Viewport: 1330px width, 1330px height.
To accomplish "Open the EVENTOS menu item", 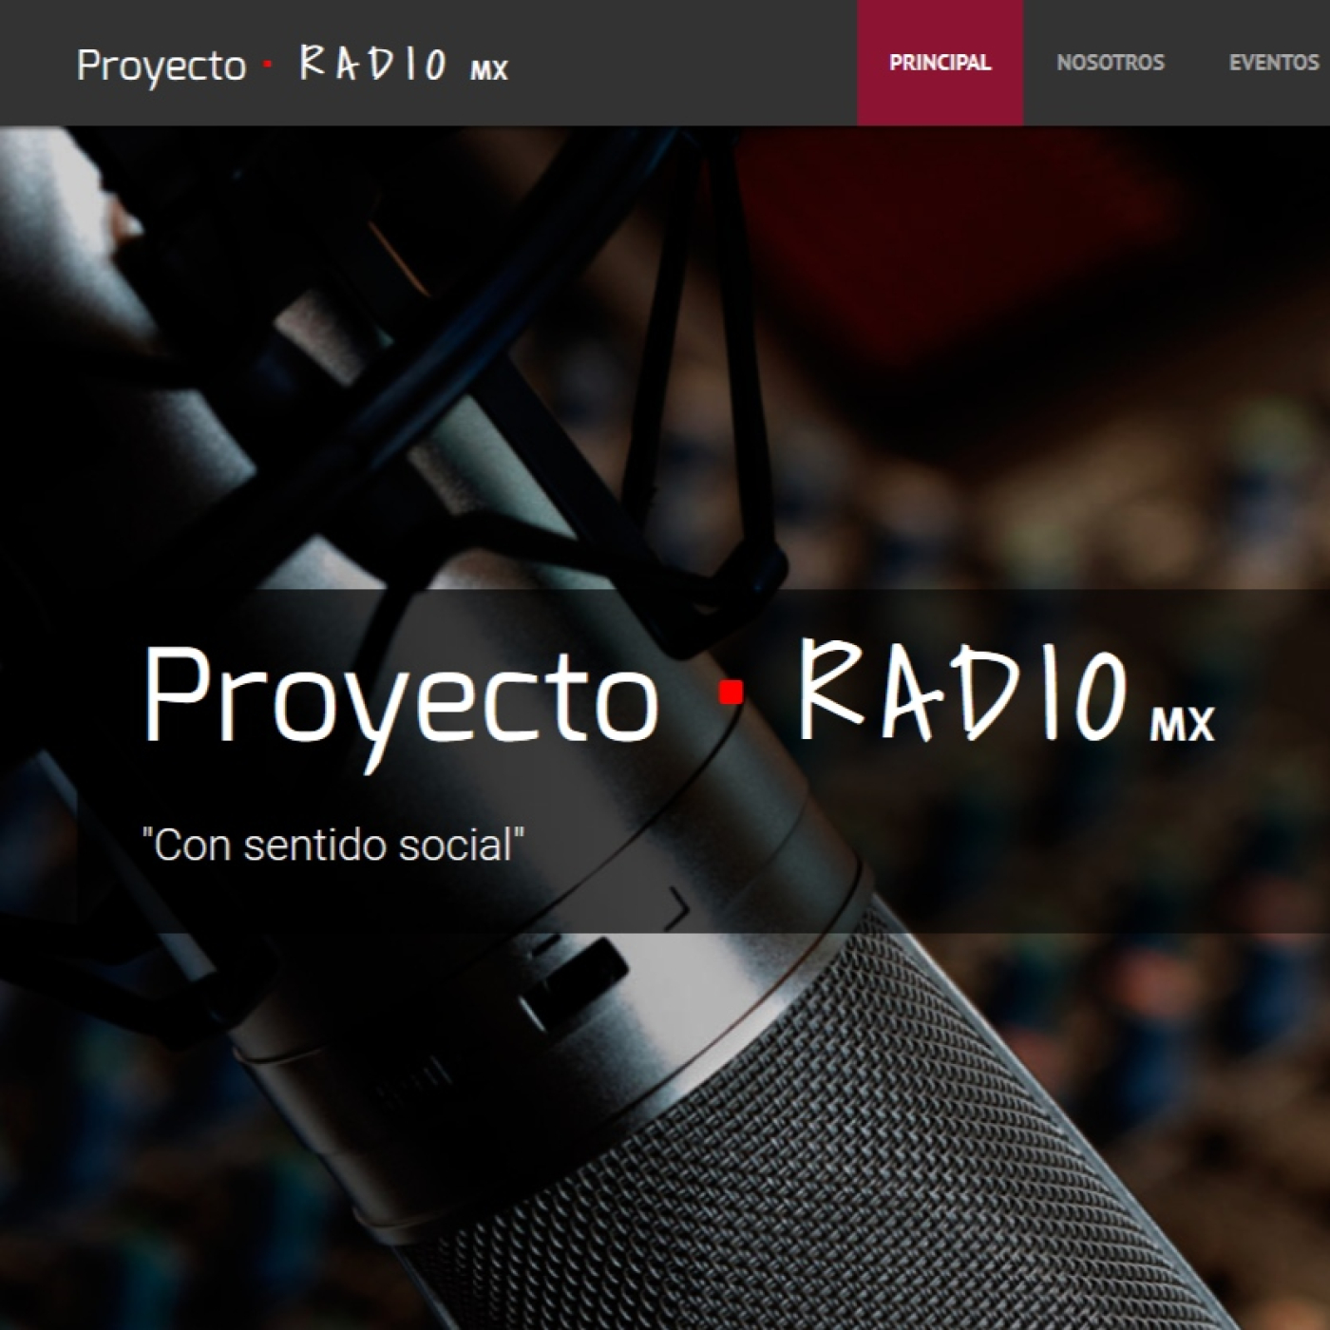I will pos(1273,63).
